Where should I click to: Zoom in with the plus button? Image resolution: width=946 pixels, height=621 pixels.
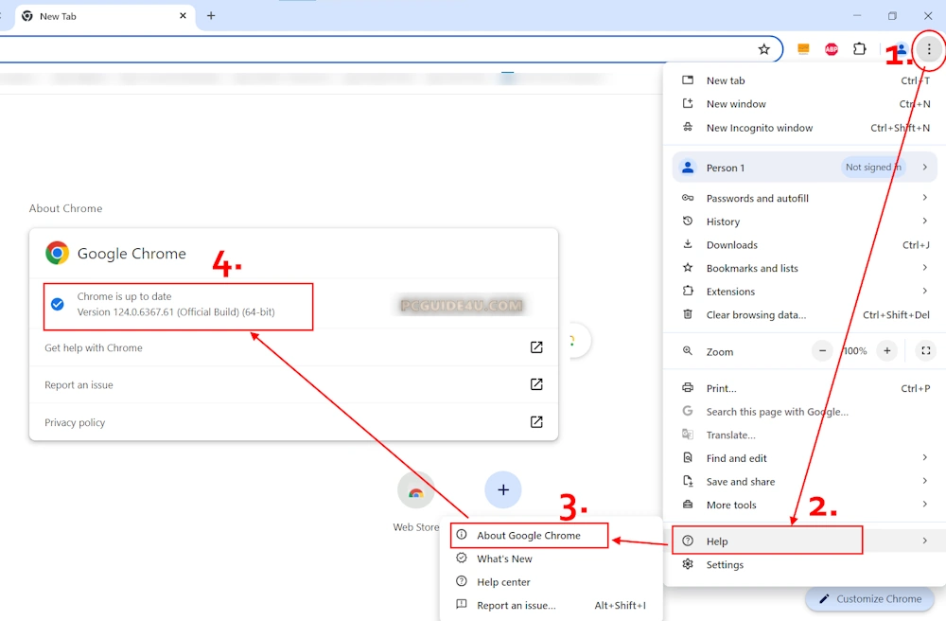(x=886, y=351)
